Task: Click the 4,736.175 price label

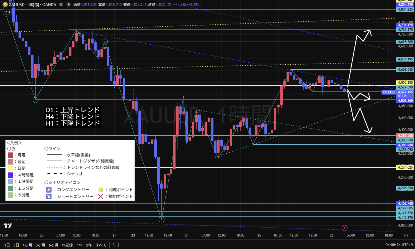Action: [x=405, y=30]
